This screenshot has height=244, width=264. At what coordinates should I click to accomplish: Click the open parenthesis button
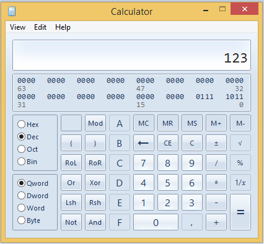(x=71, y=143)
